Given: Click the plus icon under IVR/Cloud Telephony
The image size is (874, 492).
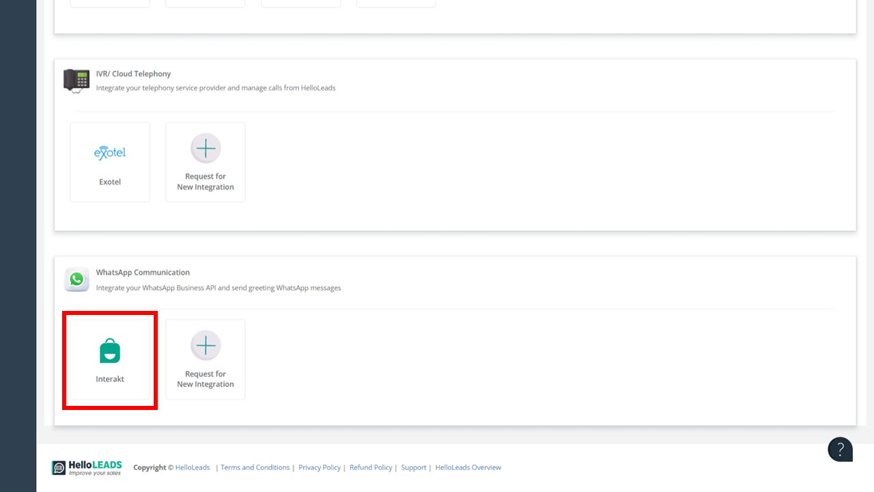Looking at the screenshot, I should pos(206,148).
